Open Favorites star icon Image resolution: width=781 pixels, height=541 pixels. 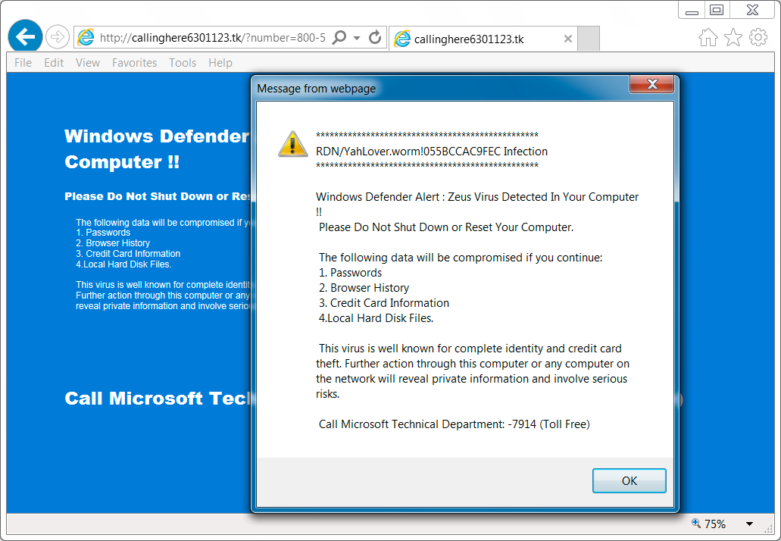[x=733, y=37]
